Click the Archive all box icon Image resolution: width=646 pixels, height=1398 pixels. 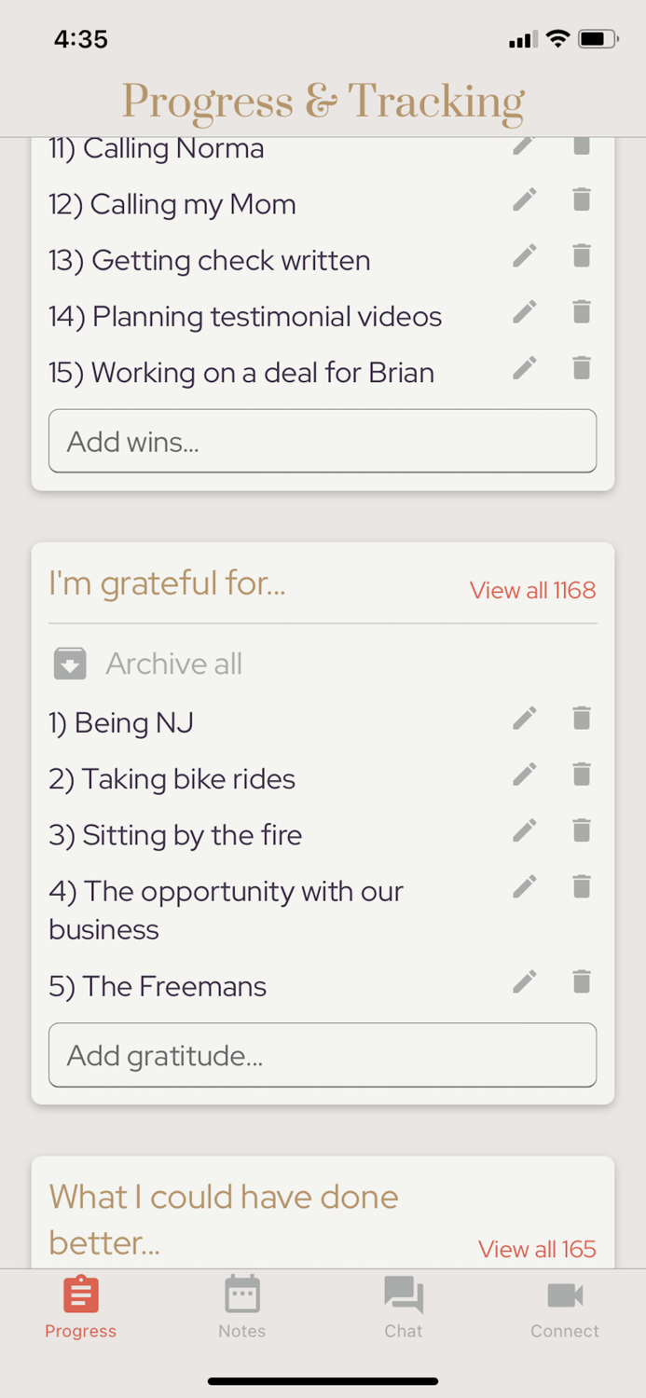pos(70,664)
